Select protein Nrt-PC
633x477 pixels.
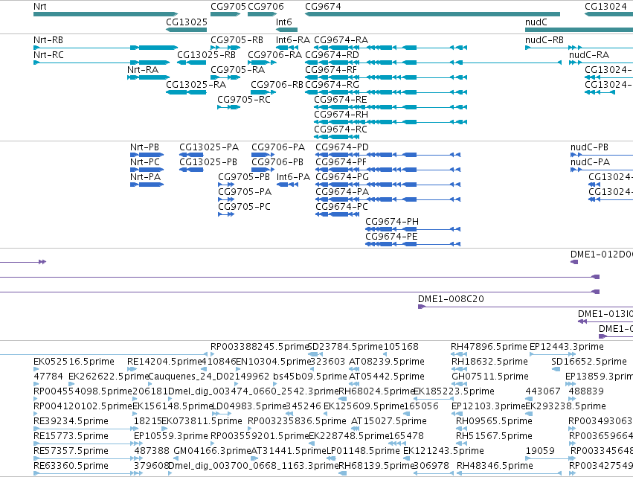[x=145, y=162]
